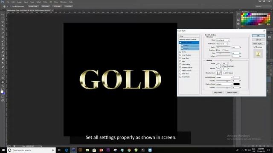273x153 pixels.
Task: Open the File menu
Action: click(x=8, y=2)
